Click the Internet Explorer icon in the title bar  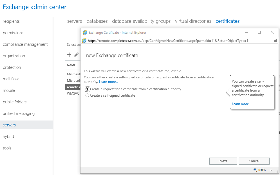tap(85, 32)
